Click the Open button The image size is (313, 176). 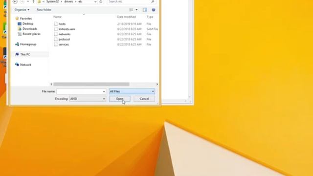pyautogui.click(x=119, y=99)
